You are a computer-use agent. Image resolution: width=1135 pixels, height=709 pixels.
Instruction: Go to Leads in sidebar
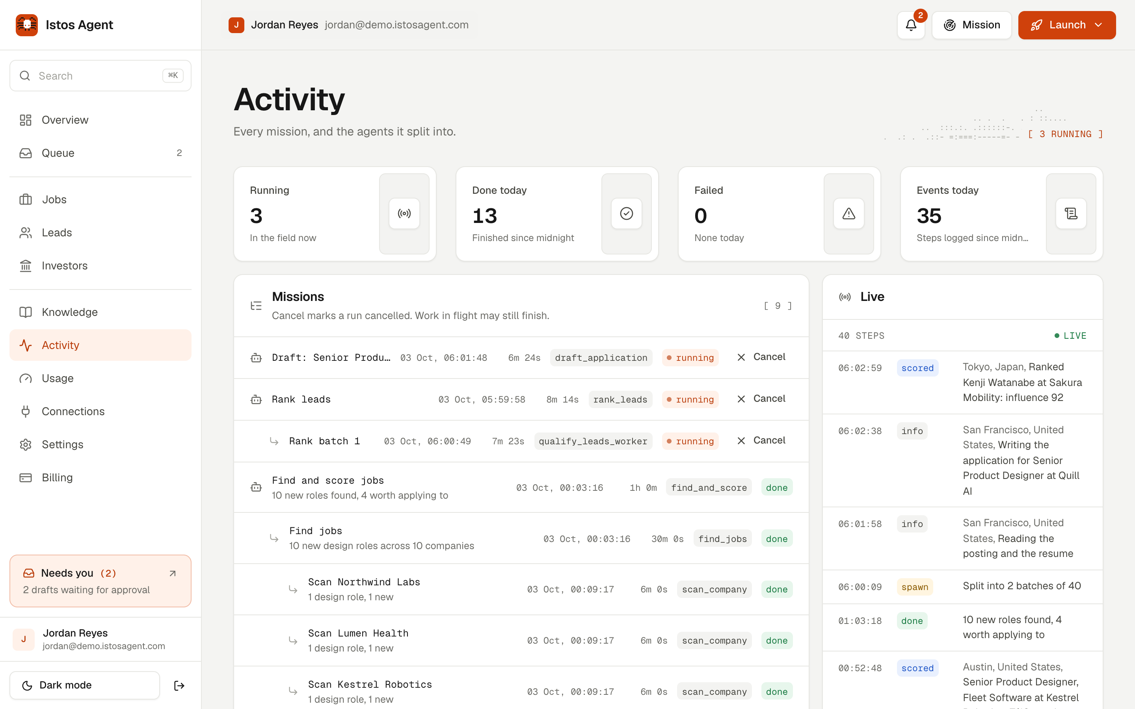tap(100, 232)
